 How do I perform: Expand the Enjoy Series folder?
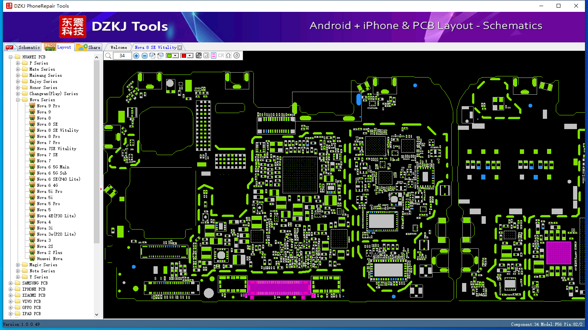pyautogui.click(x=18, y=82)
